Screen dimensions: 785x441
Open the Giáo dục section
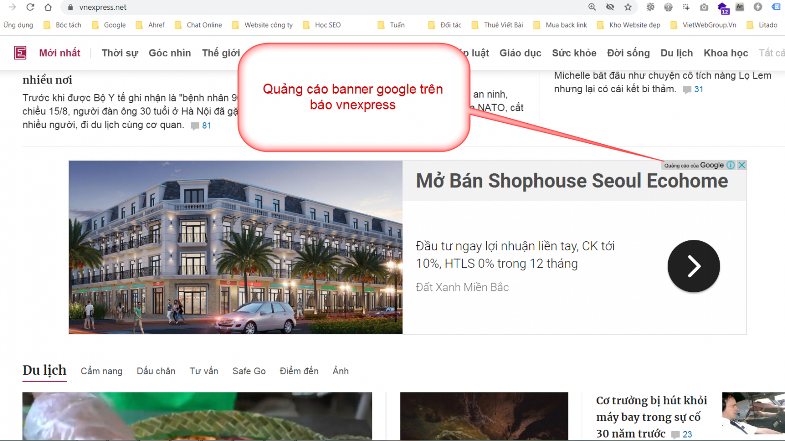coord(521,53)
